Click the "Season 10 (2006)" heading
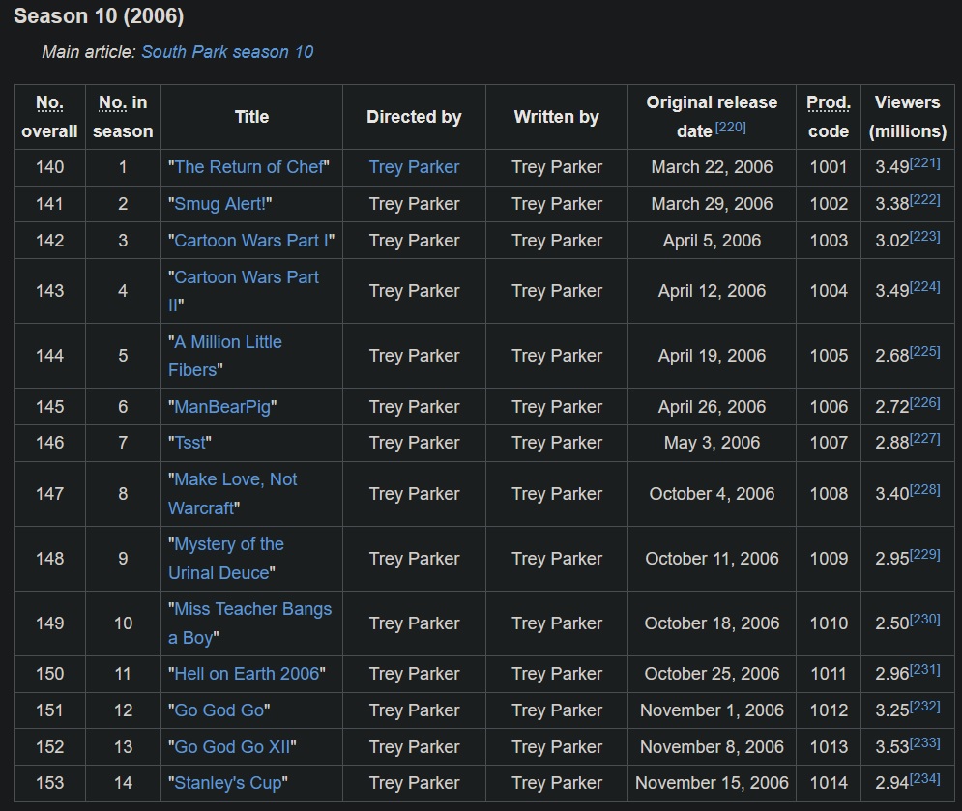Screen dimensions: 962x811 point(99,16)
